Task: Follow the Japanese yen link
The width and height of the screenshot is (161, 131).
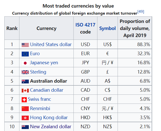Action: (x=44, y=63)
